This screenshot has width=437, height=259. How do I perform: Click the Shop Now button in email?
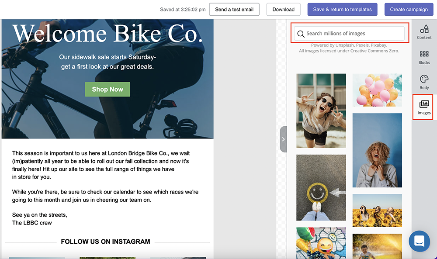(108, 90)
